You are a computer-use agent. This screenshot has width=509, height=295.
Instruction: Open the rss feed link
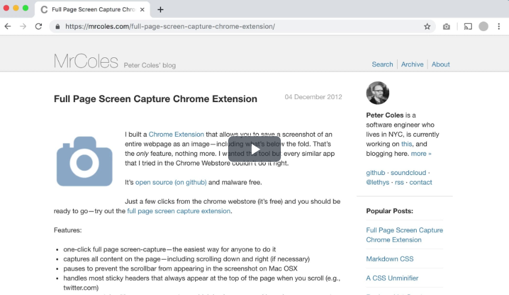(399, 182)
